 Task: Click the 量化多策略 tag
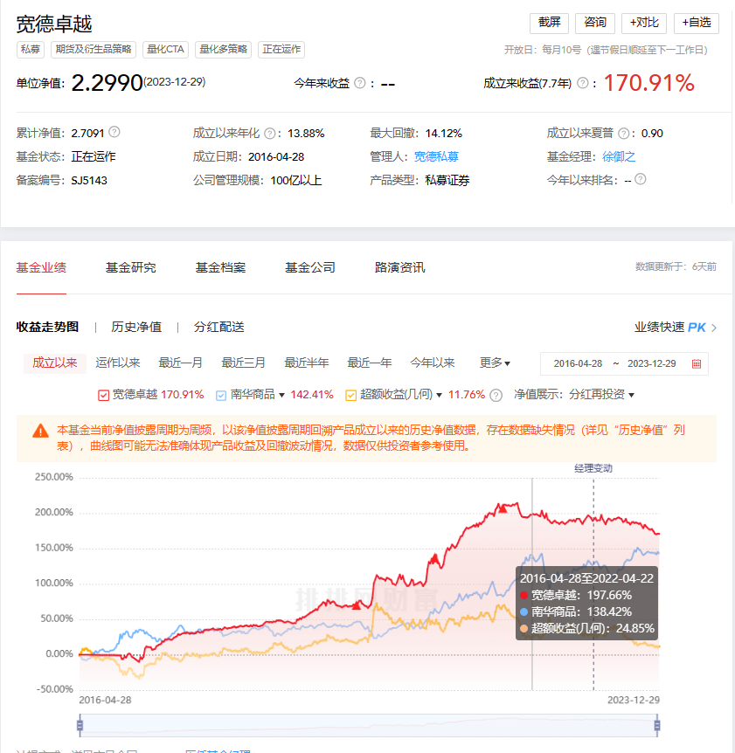pos(224,50)
